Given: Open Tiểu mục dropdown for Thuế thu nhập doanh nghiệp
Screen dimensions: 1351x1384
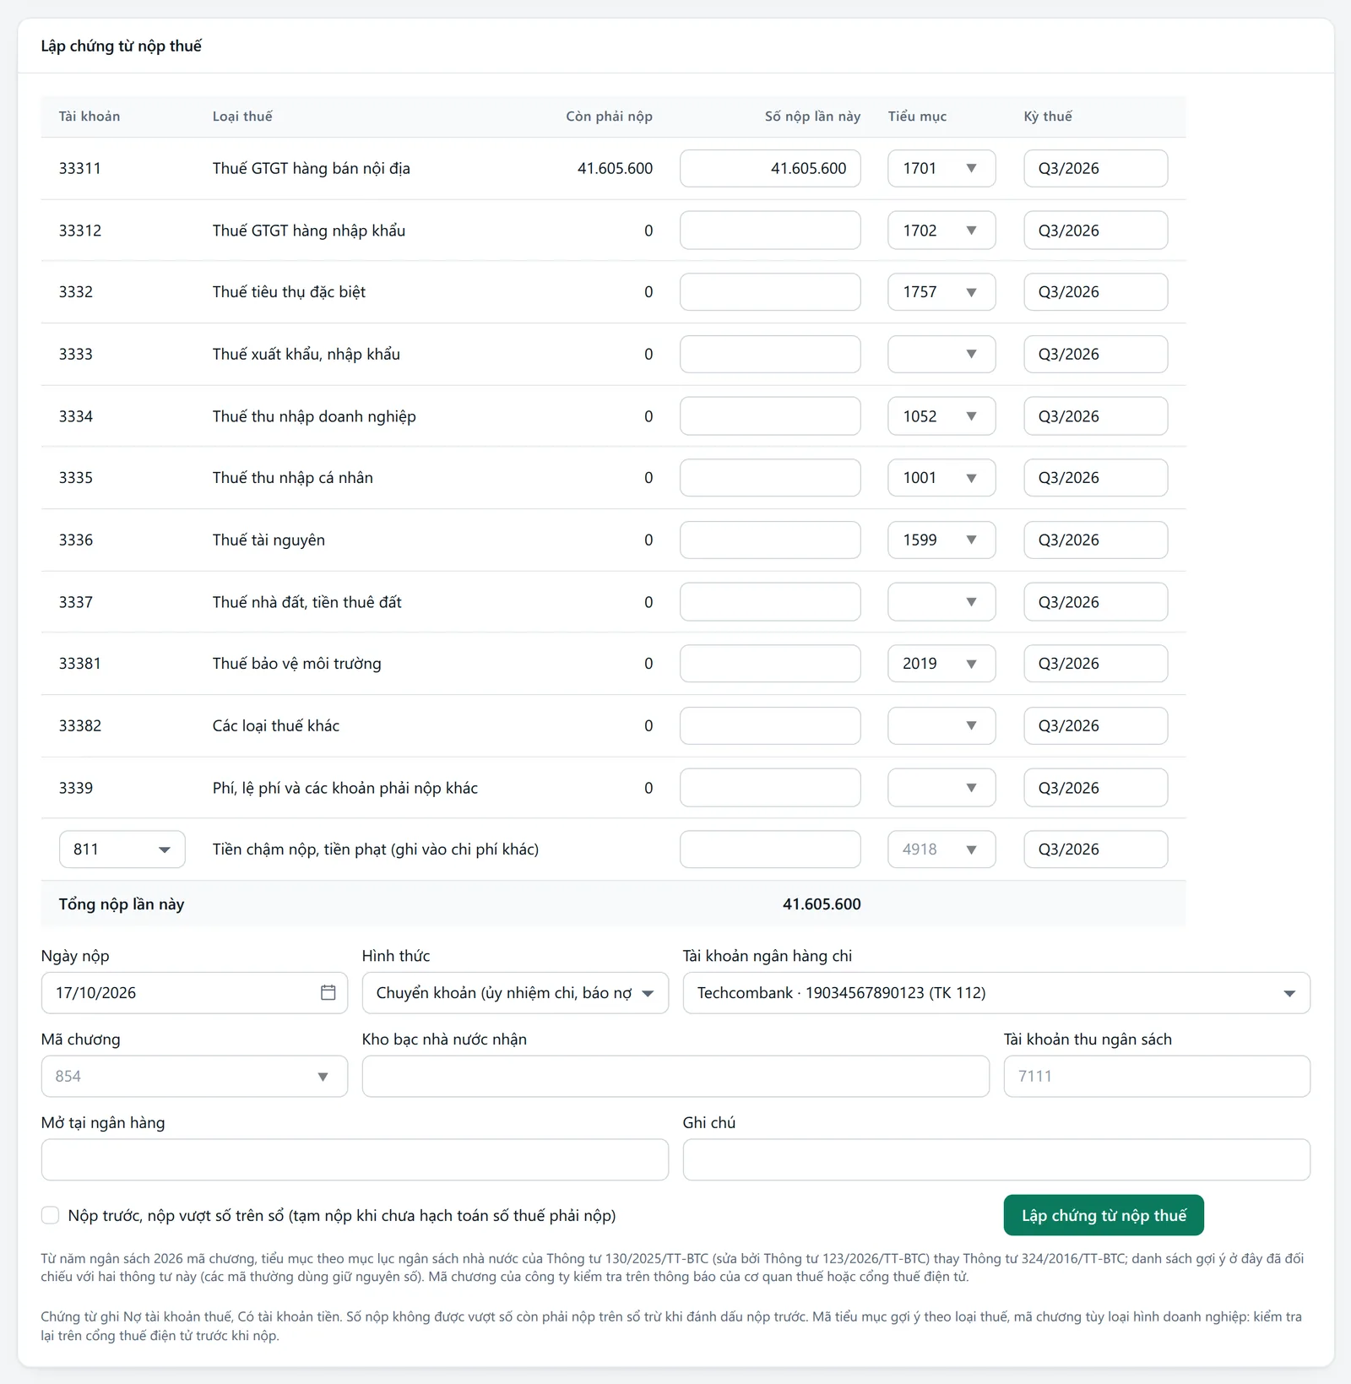Looking at the screenshot, I should tap(941, 416).
